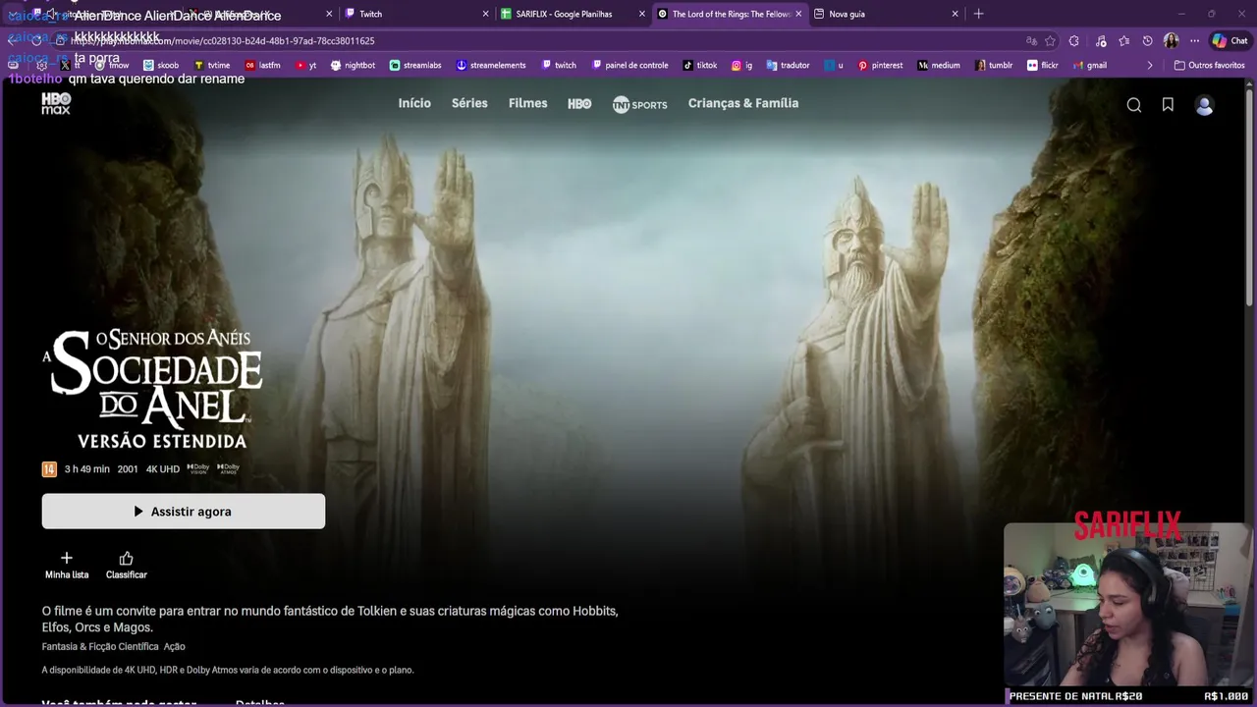This screenshot has width=1257, height=707.
Task: Open the HBO brand hub
Action: tap(579, 103)
